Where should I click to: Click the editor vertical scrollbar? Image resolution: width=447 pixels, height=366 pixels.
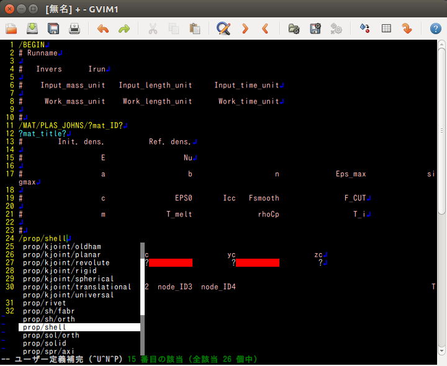pyautogui.click(x=441, y=124)
